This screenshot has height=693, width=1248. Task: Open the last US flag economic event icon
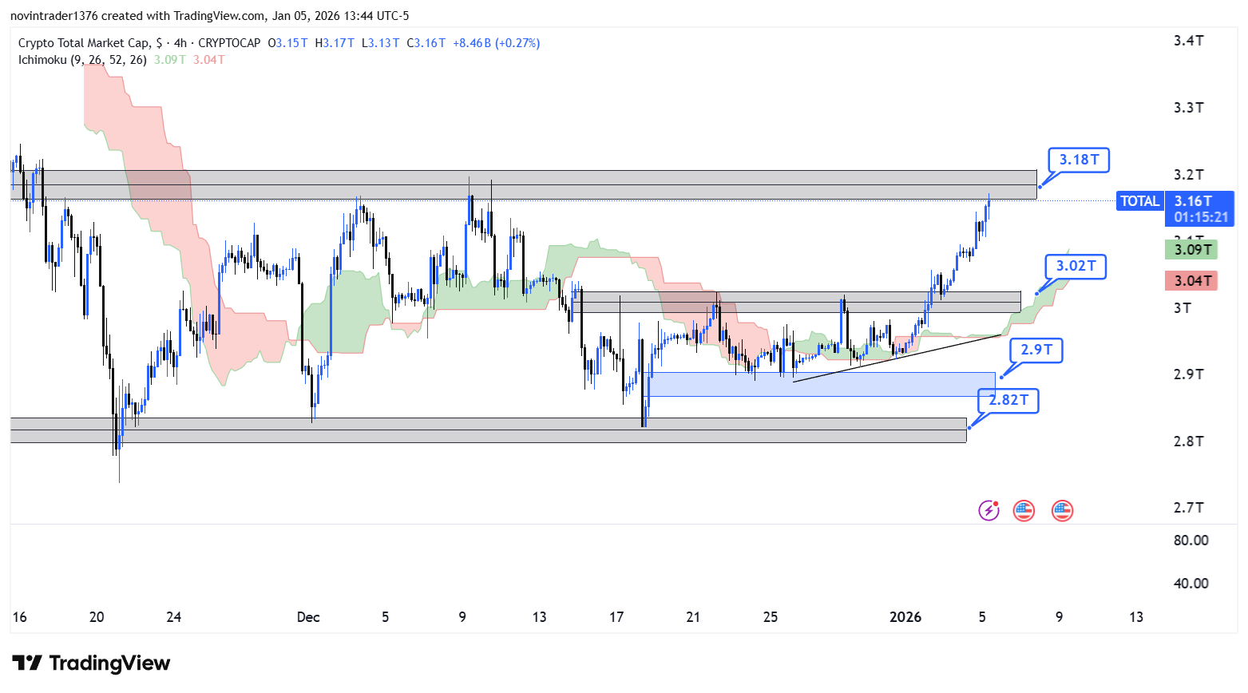click(x=1062, y=510)
